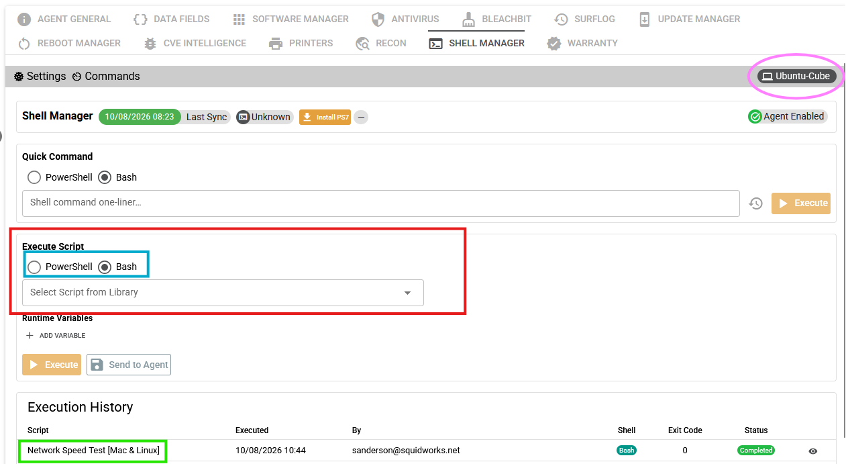This screenshot has width=846, height=464.
Task: Click the Completed status badge
Action: click(756, 451)
